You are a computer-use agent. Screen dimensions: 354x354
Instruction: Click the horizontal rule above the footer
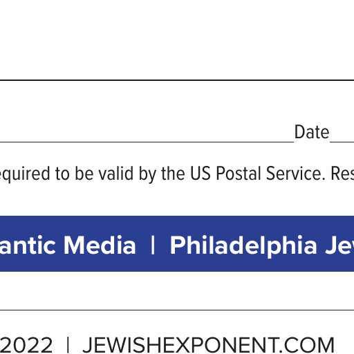click(x=177, y=310)
